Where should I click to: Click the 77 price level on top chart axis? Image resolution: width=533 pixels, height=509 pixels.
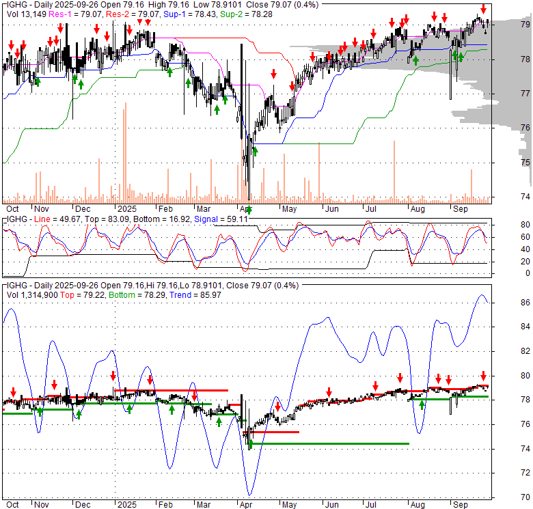tap(525, 93)
